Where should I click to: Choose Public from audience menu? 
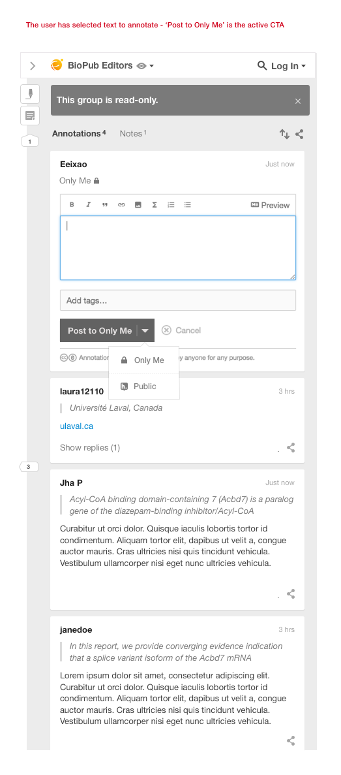pyautogui.click(x=143, y=387)
